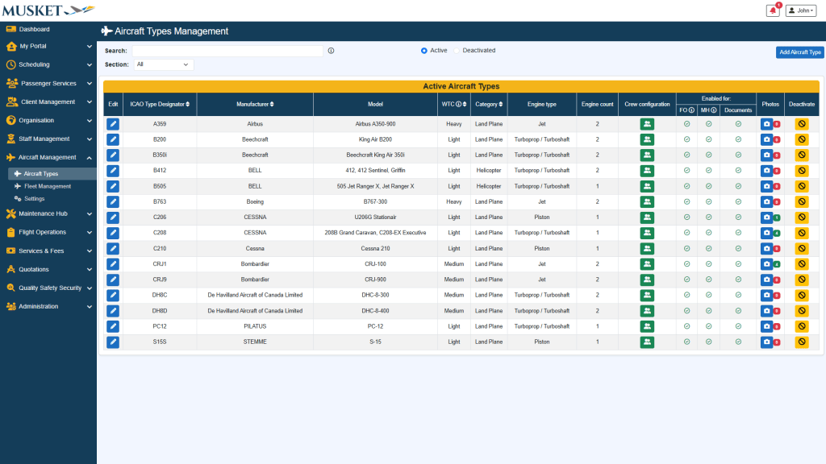Click the Add Aircraft Type button
The height and width of the screenshot is (464, 826).
pos(799,52)
